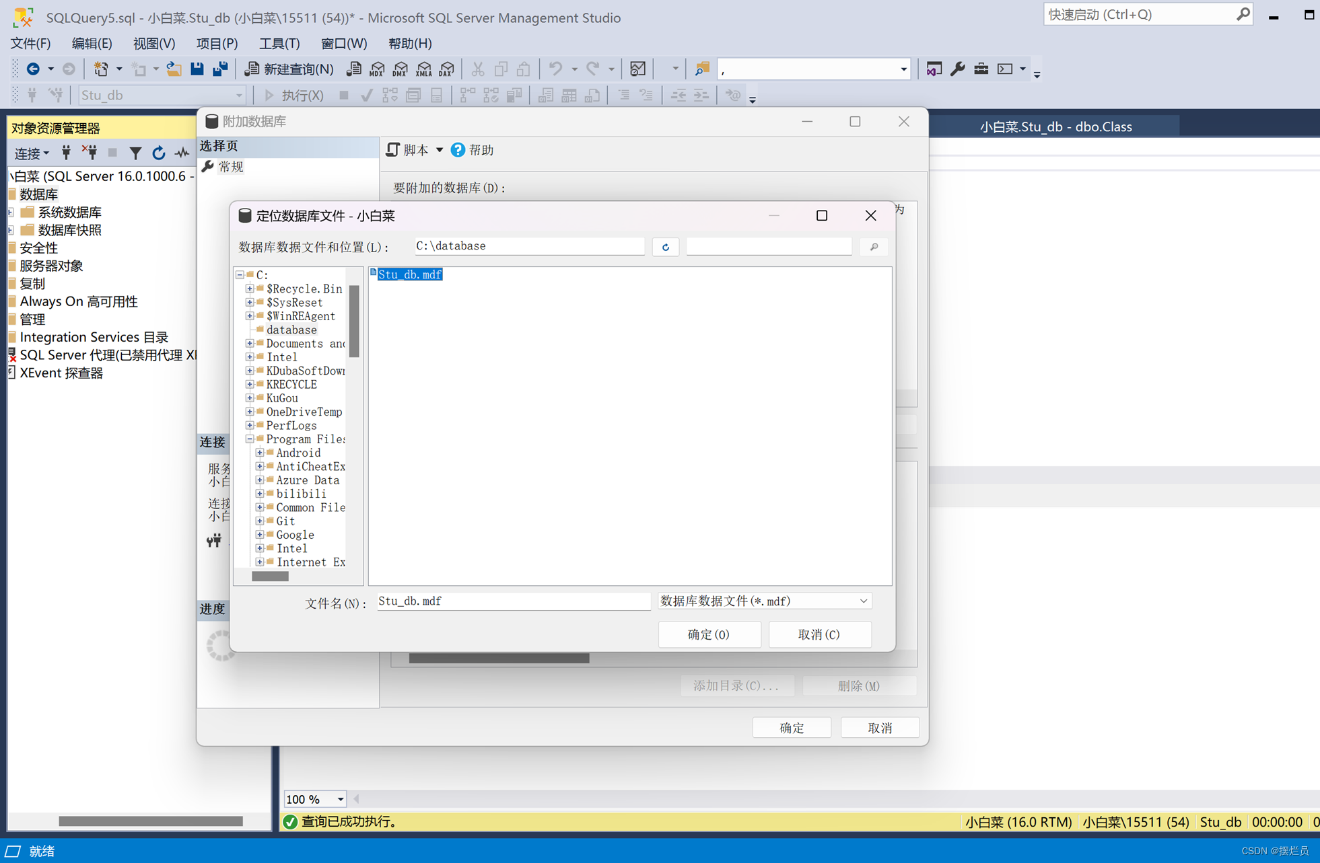Click the open file folder toolbar icon

point(174,69)
